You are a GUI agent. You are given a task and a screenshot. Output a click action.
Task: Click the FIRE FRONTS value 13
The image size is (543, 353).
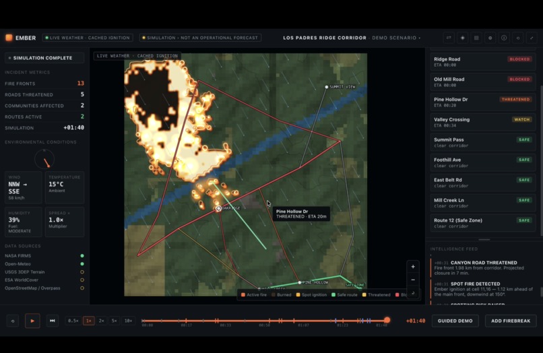pyautogui.click(x=81, y=83)
